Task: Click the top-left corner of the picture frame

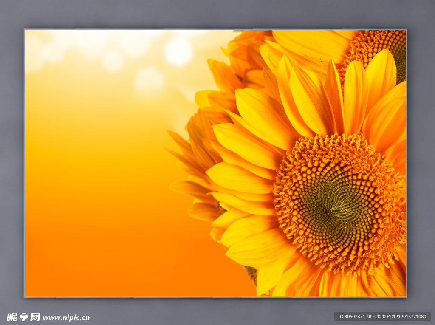Action: pos(25,30)
